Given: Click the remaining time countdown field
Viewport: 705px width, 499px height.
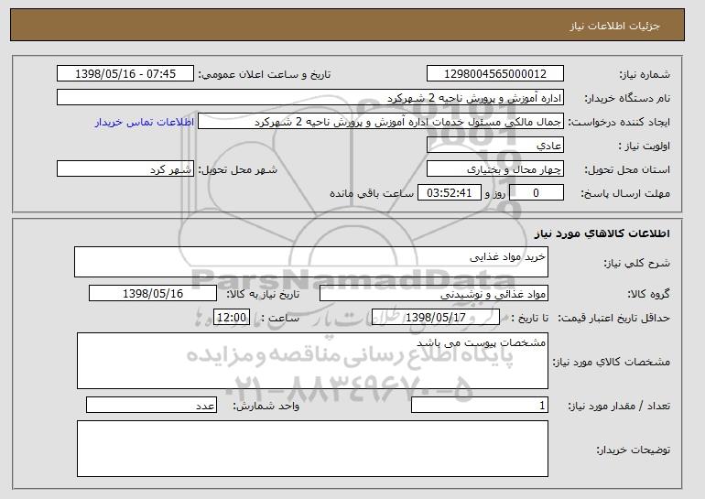Looking at the screenshot, I should [x=450, y=193].
